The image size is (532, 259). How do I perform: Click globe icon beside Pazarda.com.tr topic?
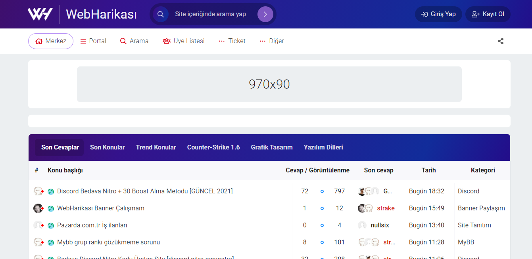[51, 225]
